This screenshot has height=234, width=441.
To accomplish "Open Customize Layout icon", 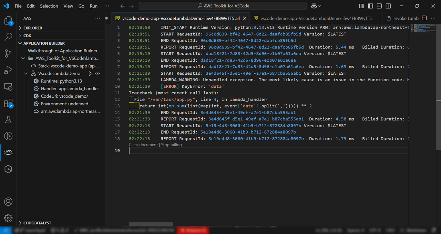I will (361, 6).
